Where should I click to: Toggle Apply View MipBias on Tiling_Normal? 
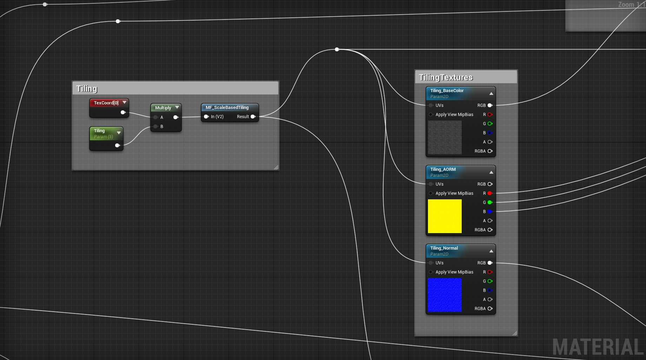click(x=431, y=272)
